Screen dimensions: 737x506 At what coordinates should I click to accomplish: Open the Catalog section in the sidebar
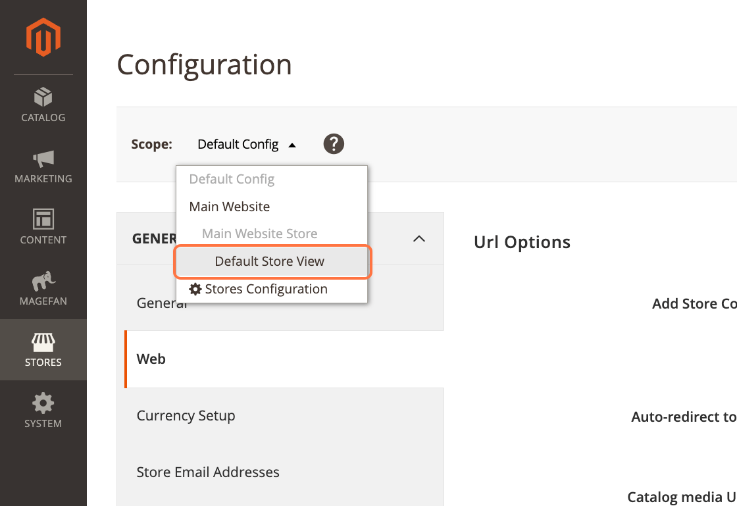point(43,105)
